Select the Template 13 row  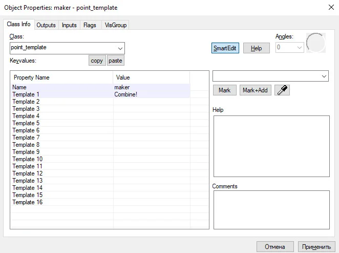101,181
